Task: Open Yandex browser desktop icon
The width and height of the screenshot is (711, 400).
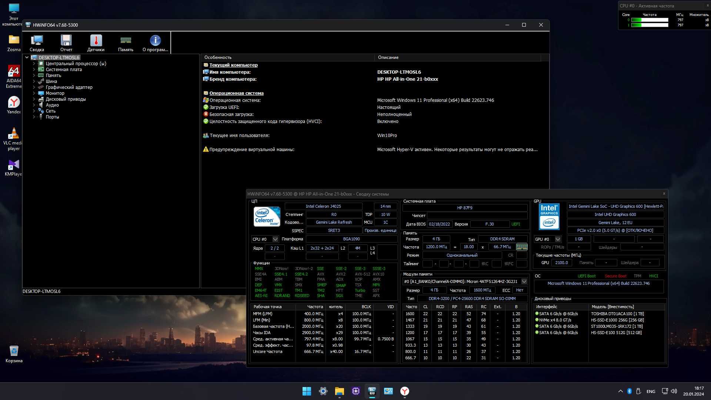Action: pos(14,105)
